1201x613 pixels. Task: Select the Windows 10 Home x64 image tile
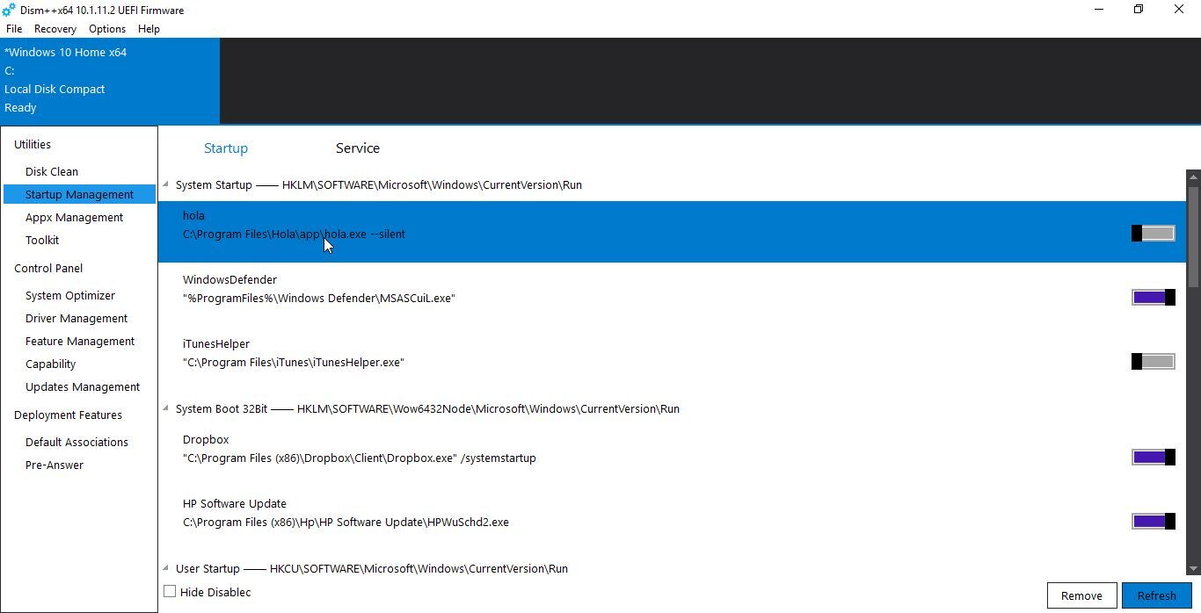(x=110, y=80)
